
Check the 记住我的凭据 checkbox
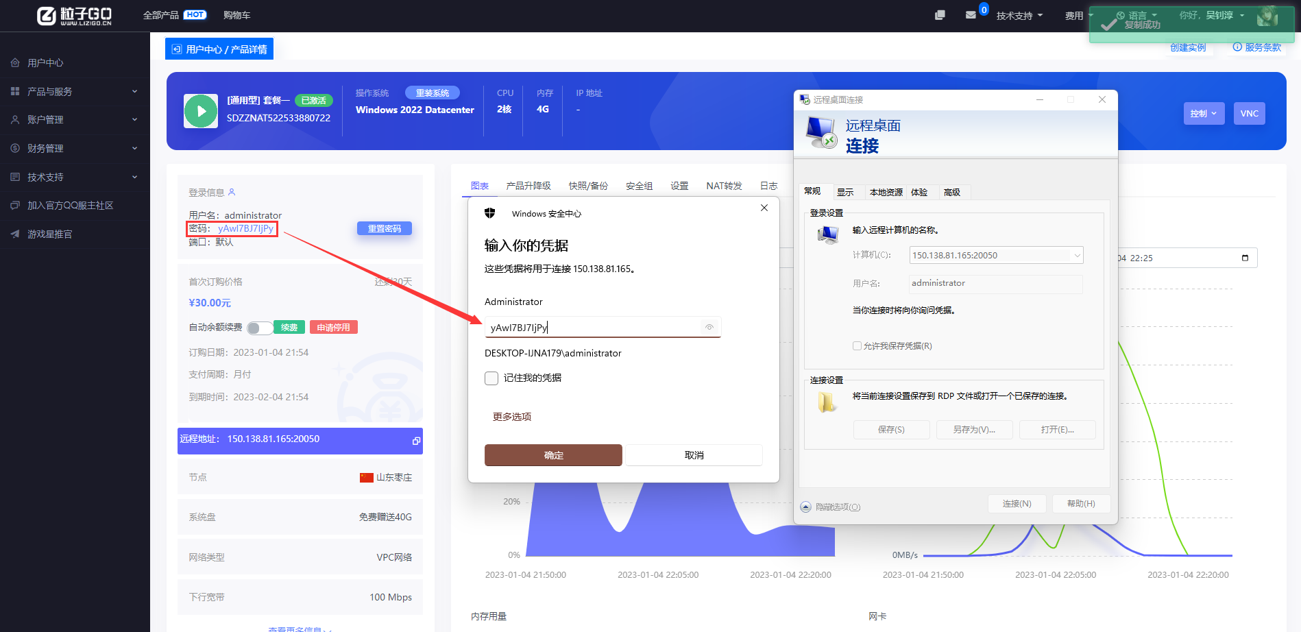tap(491, 378)
